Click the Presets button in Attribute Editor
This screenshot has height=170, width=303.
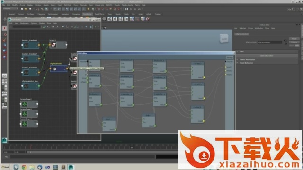(294, 42)
